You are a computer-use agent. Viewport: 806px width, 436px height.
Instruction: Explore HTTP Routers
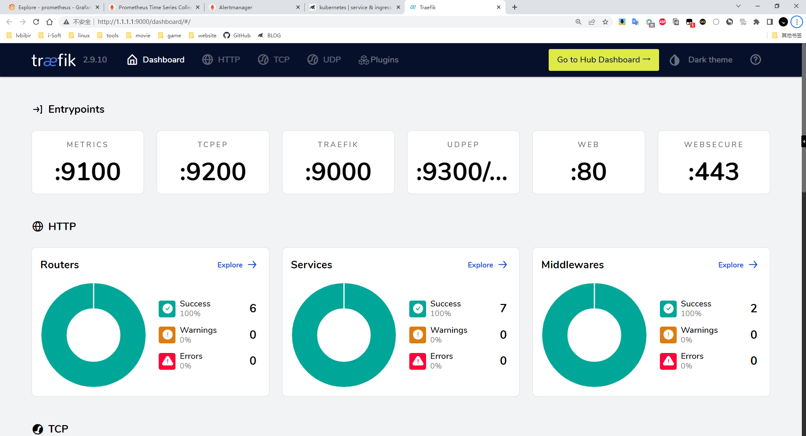(237, 265)
